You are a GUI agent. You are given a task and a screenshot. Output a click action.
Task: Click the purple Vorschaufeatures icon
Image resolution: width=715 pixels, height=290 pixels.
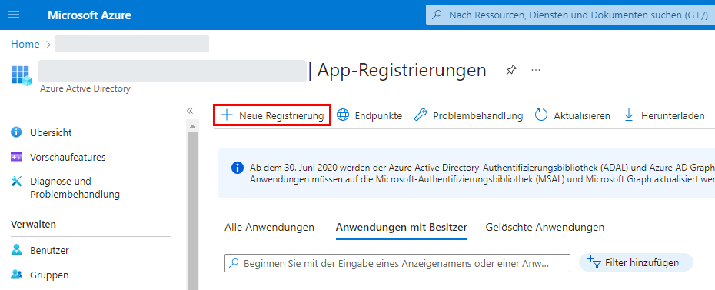[16, 158]
